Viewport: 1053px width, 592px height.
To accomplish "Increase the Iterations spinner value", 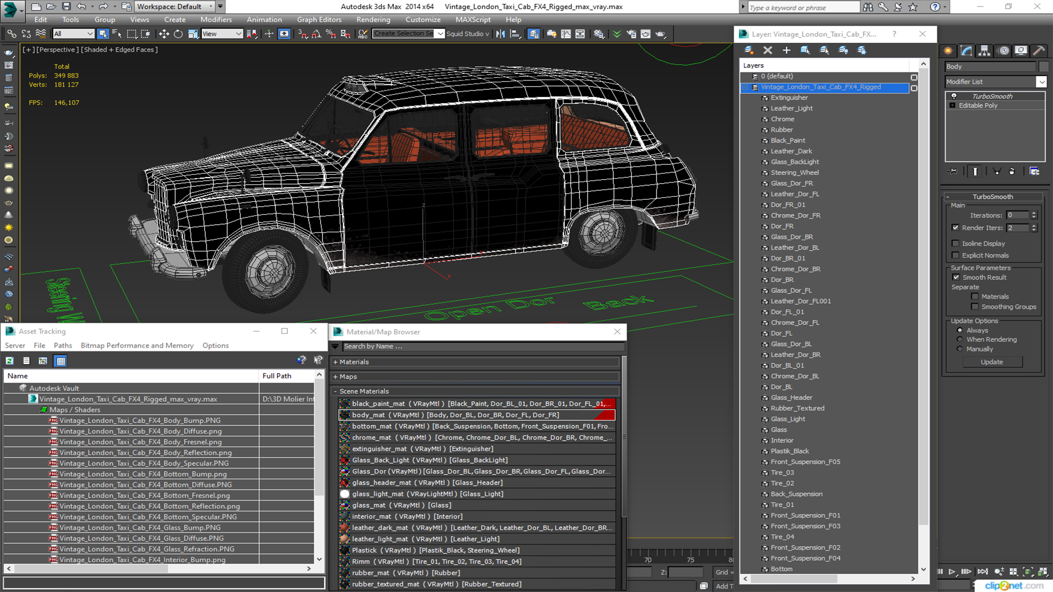I will [x=1034, y=213].
